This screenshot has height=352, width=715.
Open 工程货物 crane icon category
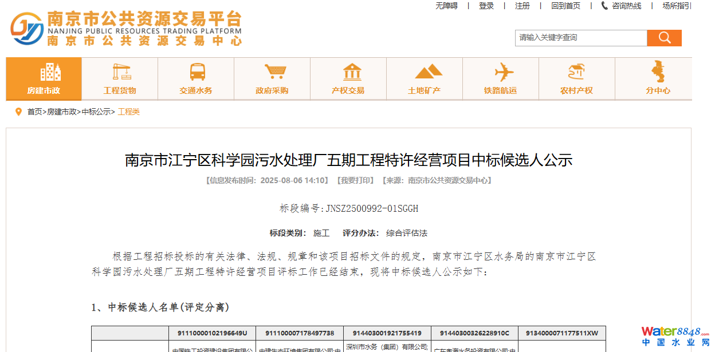point(121,72)
